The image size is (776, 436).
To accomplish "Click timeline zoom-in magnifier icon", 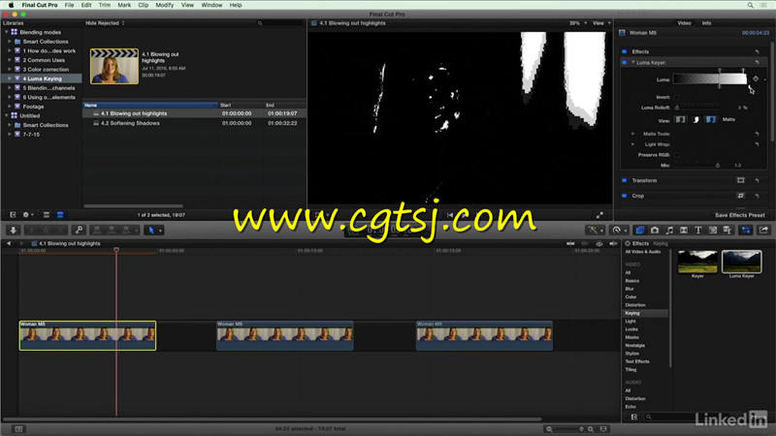I will (591, 429).
